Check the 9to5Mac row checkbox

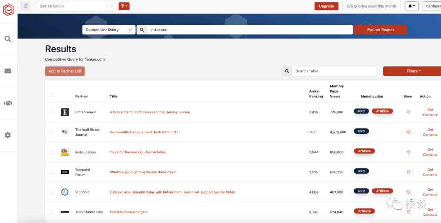click(x=51, y=192)
